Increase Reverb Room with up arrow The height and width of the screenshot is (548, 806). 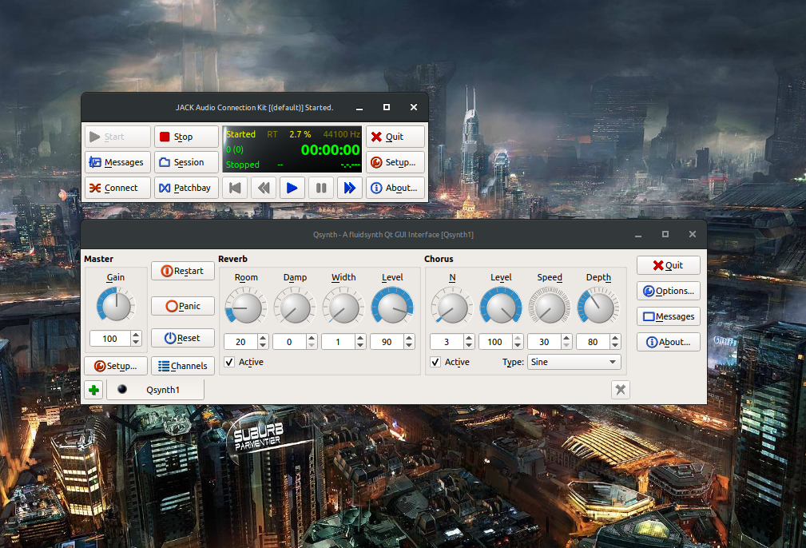coord(263,338)
